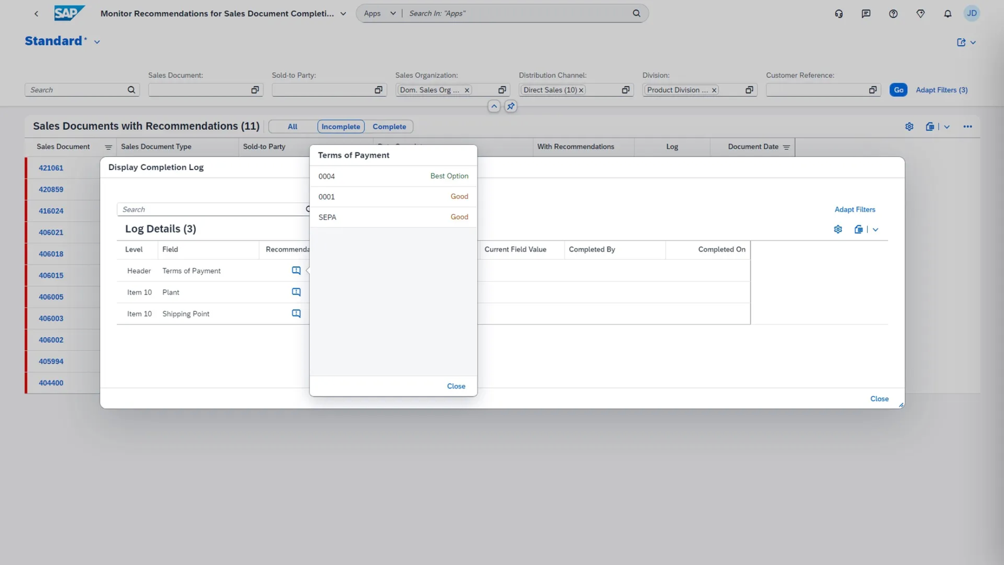Switch to the All segment filter
Viewport: 1004px width, 565px height.
[292, 127]
